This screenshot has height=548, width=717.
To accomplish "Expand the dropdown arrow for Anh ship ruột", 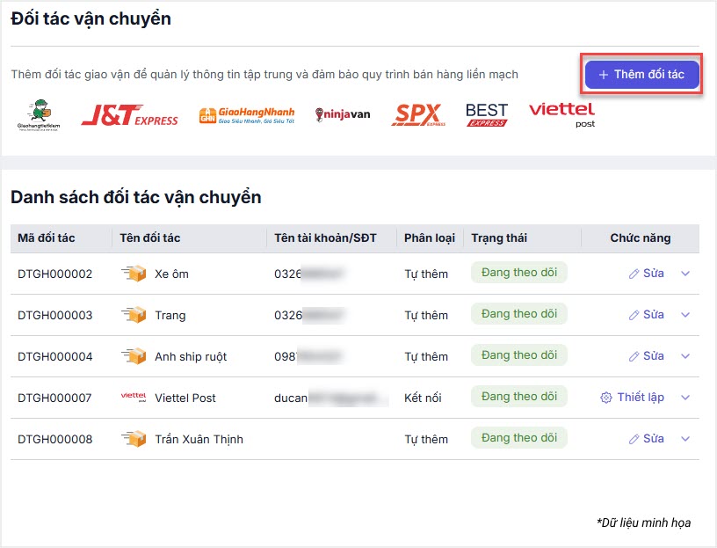I will [x=685, y=355].
